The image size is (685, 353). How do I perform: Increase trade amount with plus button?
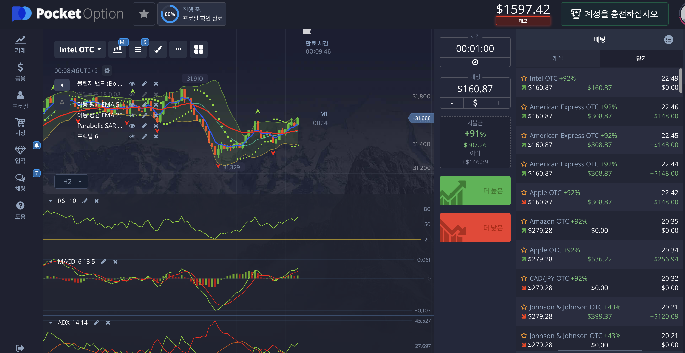[499, 103]
